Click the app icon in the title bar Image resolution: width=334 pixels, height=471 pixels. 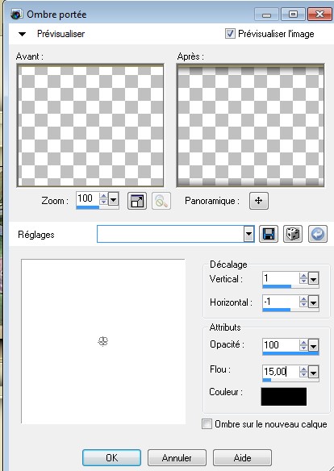pyautogui.click(x=16, y=15)
